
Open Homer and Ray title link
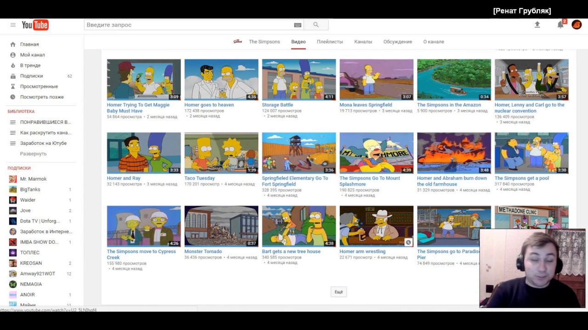tap(124, 178)
